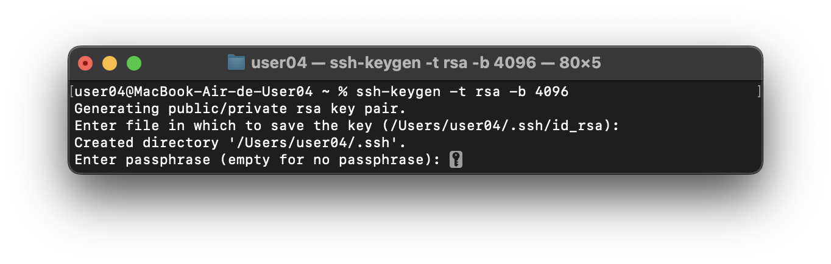Click the right bracket mark at line end
Viewport: 831px width, 264px height.
tap(759, 92)
